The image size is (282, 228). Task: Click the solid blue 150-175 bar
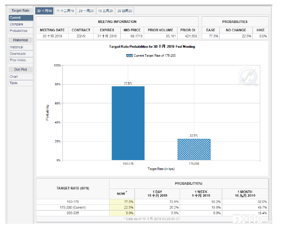pos(128,123)
